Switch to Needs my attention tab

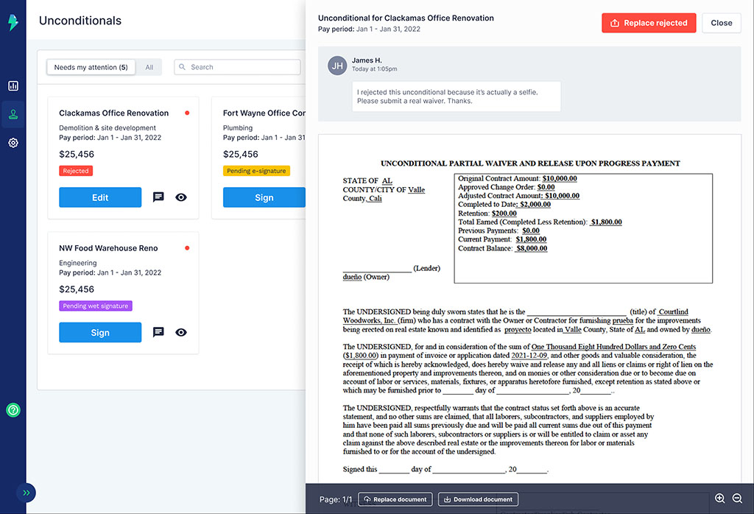pyautogui.click(x=91, y=67)
